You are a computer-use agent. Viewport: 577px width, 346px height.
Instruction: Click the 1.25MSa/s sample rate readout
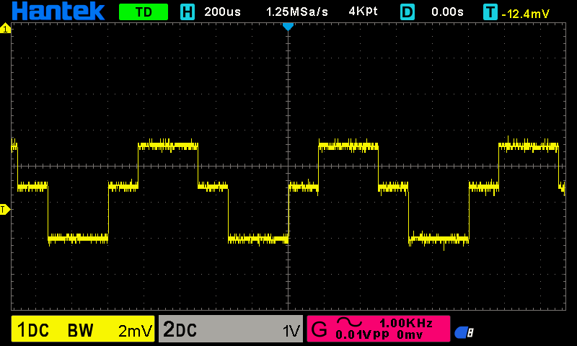point(297,12)
